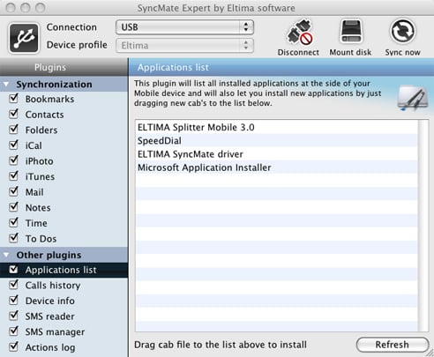This screenshot has height=357, width=434.
Task: Uncheck the Contacts checkbox
Action: [x=14, y=114]
